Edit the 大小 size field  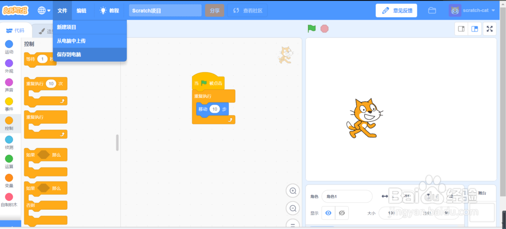click(391, 213)
